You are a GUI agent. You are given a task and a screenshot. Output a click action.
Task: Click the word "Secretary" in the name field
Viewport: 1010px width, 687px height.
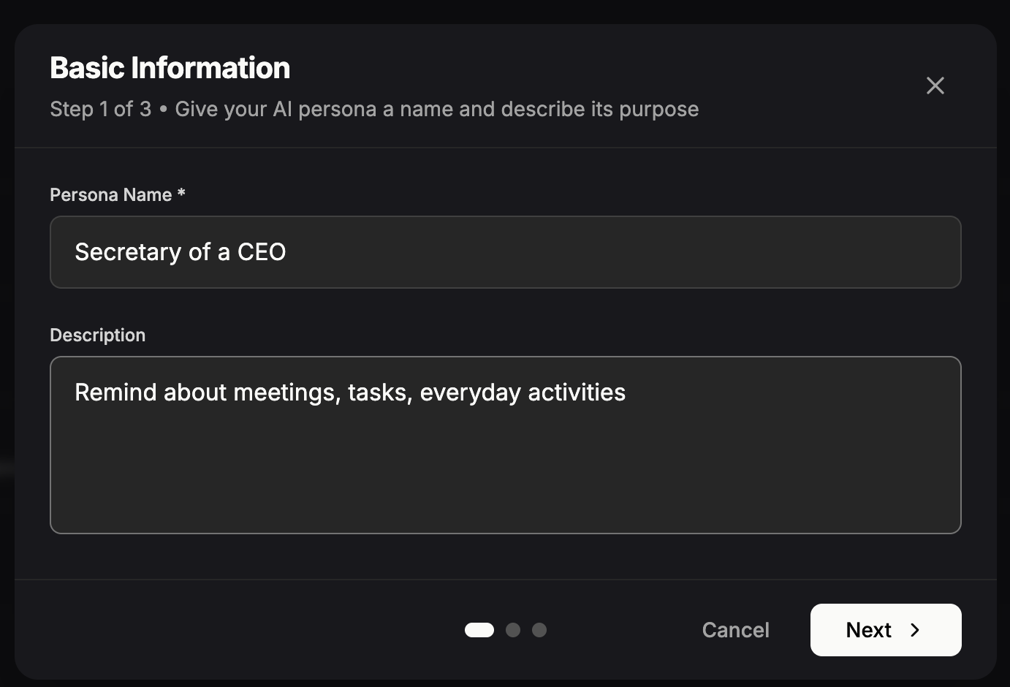click(127, 252)
